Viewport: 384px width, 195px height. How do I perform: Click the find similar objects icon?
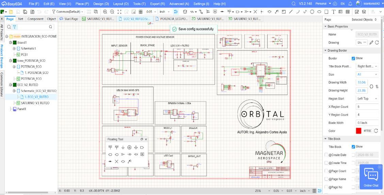click(96, 12)
